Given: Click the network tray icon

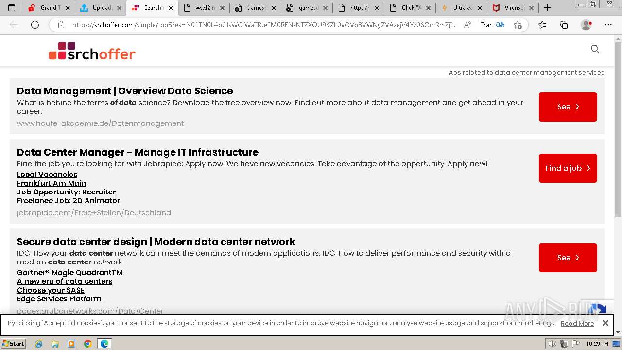Looking at the screenshot, I should point(564,344).
